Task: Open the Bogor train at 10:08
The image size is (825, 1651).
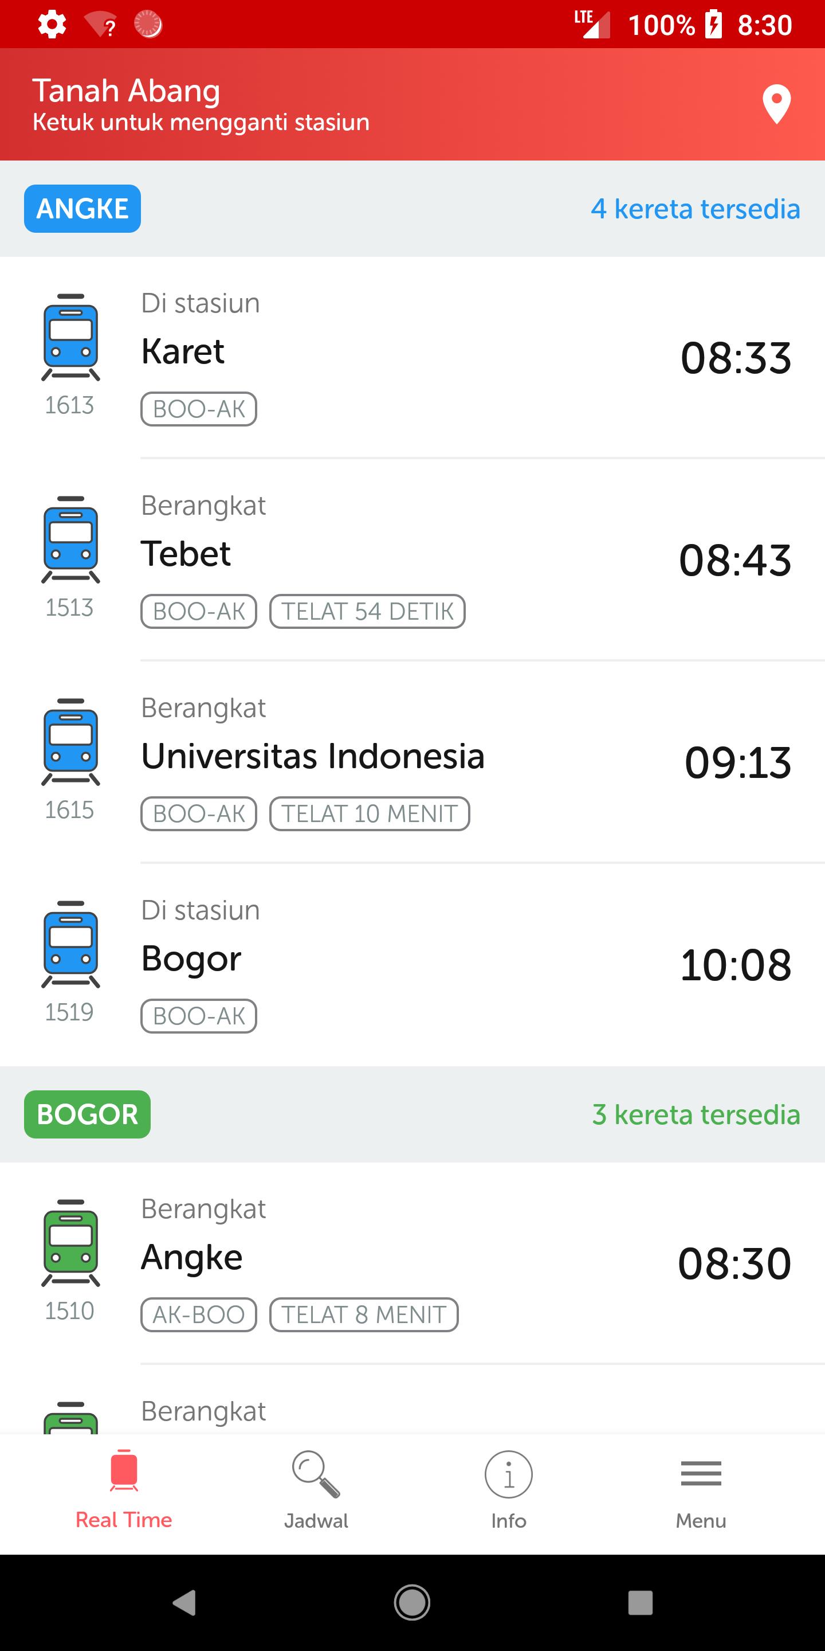Action: tap(449, 963)
